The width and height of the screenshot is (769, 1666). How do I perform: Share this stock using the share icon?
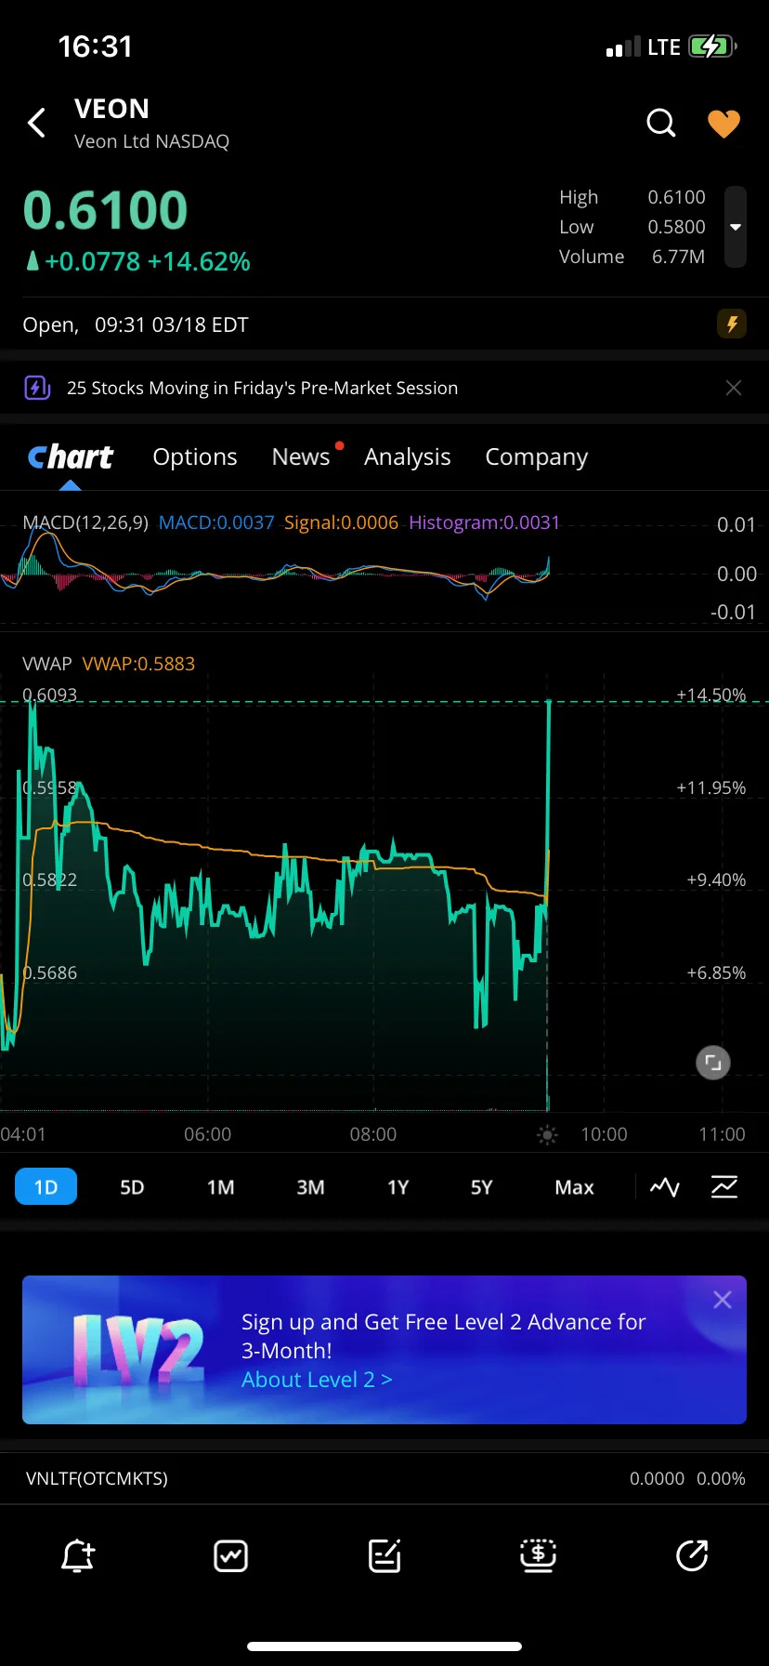pos(692,1555)
